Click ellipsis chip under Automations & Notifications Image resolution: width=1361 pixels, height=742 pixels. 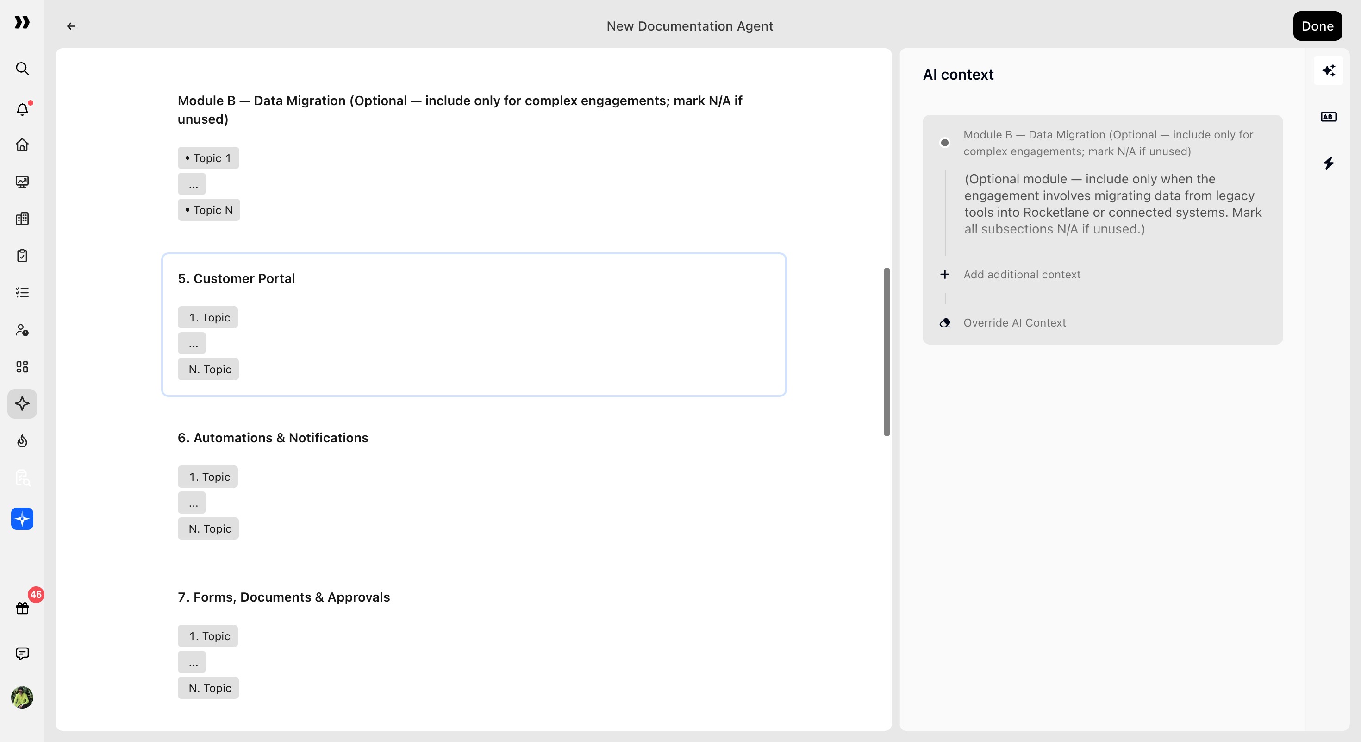pyautogui.click(x=192, y=503)
